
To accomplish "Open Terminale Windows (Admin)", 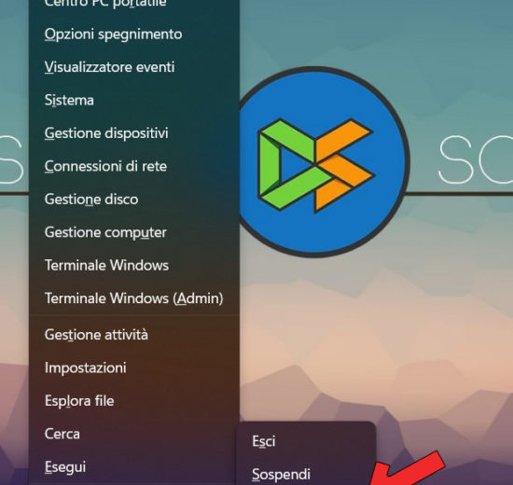I will [x=133, y=298].
